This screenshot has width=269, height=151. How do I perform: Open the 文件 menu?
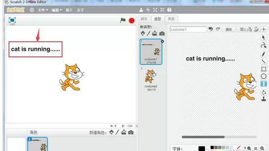point(43,10)
